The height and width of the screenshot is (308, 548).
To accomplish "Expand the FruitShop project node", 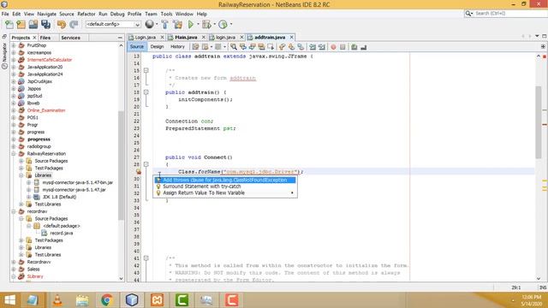I will (14, 45).
